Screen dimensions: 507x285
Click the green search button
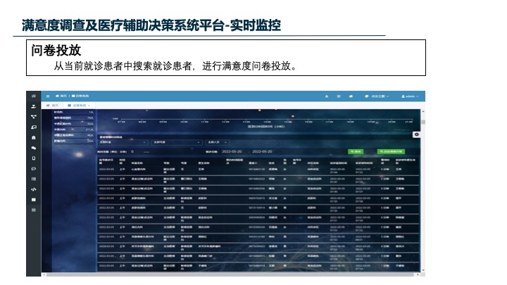(356, 151)
